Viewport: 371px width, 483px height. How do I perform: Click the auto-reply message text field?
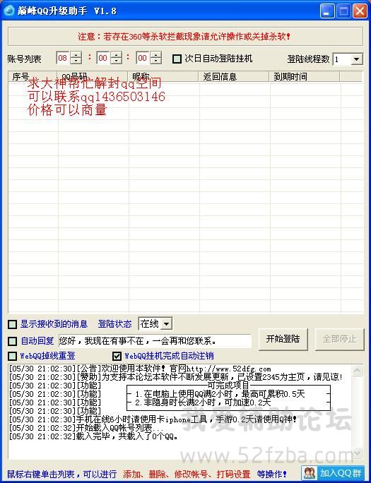pyautogui.click(x=155, y=341)
